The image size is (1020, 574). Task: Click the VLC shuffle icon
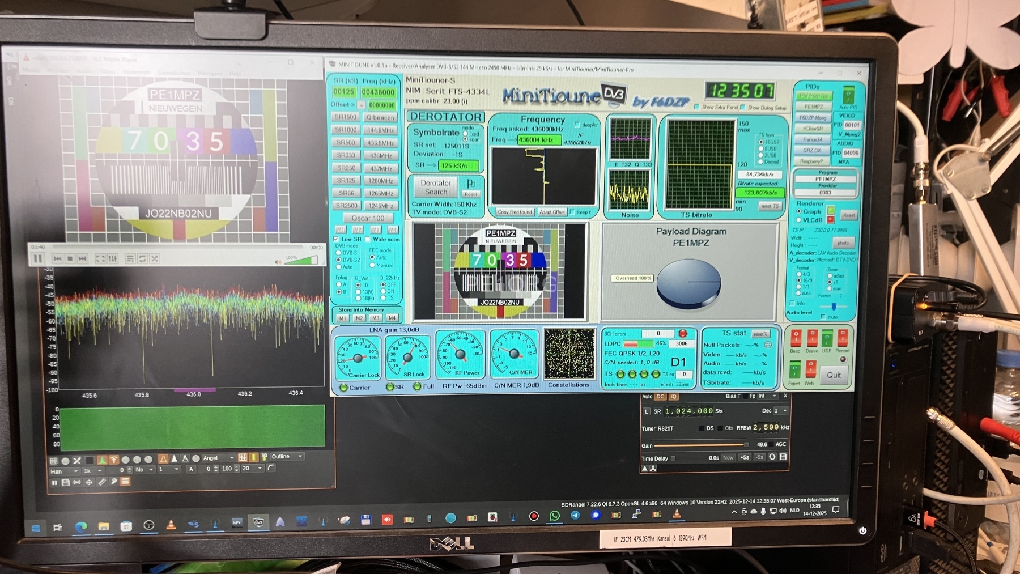pyautogui.click(x=155, y=258)
